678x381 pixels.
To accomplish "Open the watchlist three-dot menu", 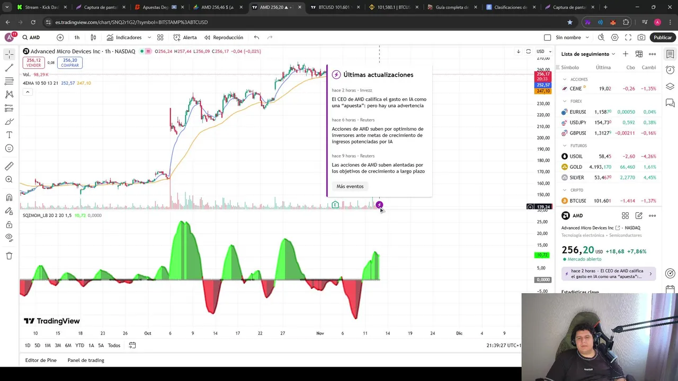I will coord(652,54).
